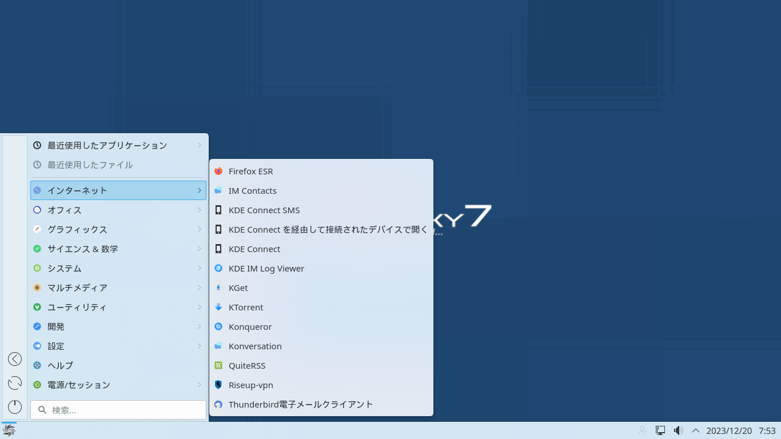
Task: Expand the サイエンス & 数学 submenu chevron
Action: pos(200,249)
